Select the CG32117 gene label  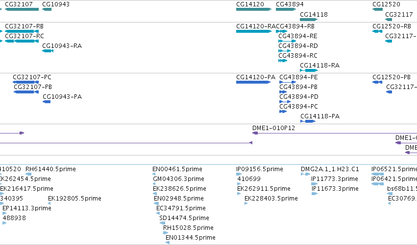[399, 14]
